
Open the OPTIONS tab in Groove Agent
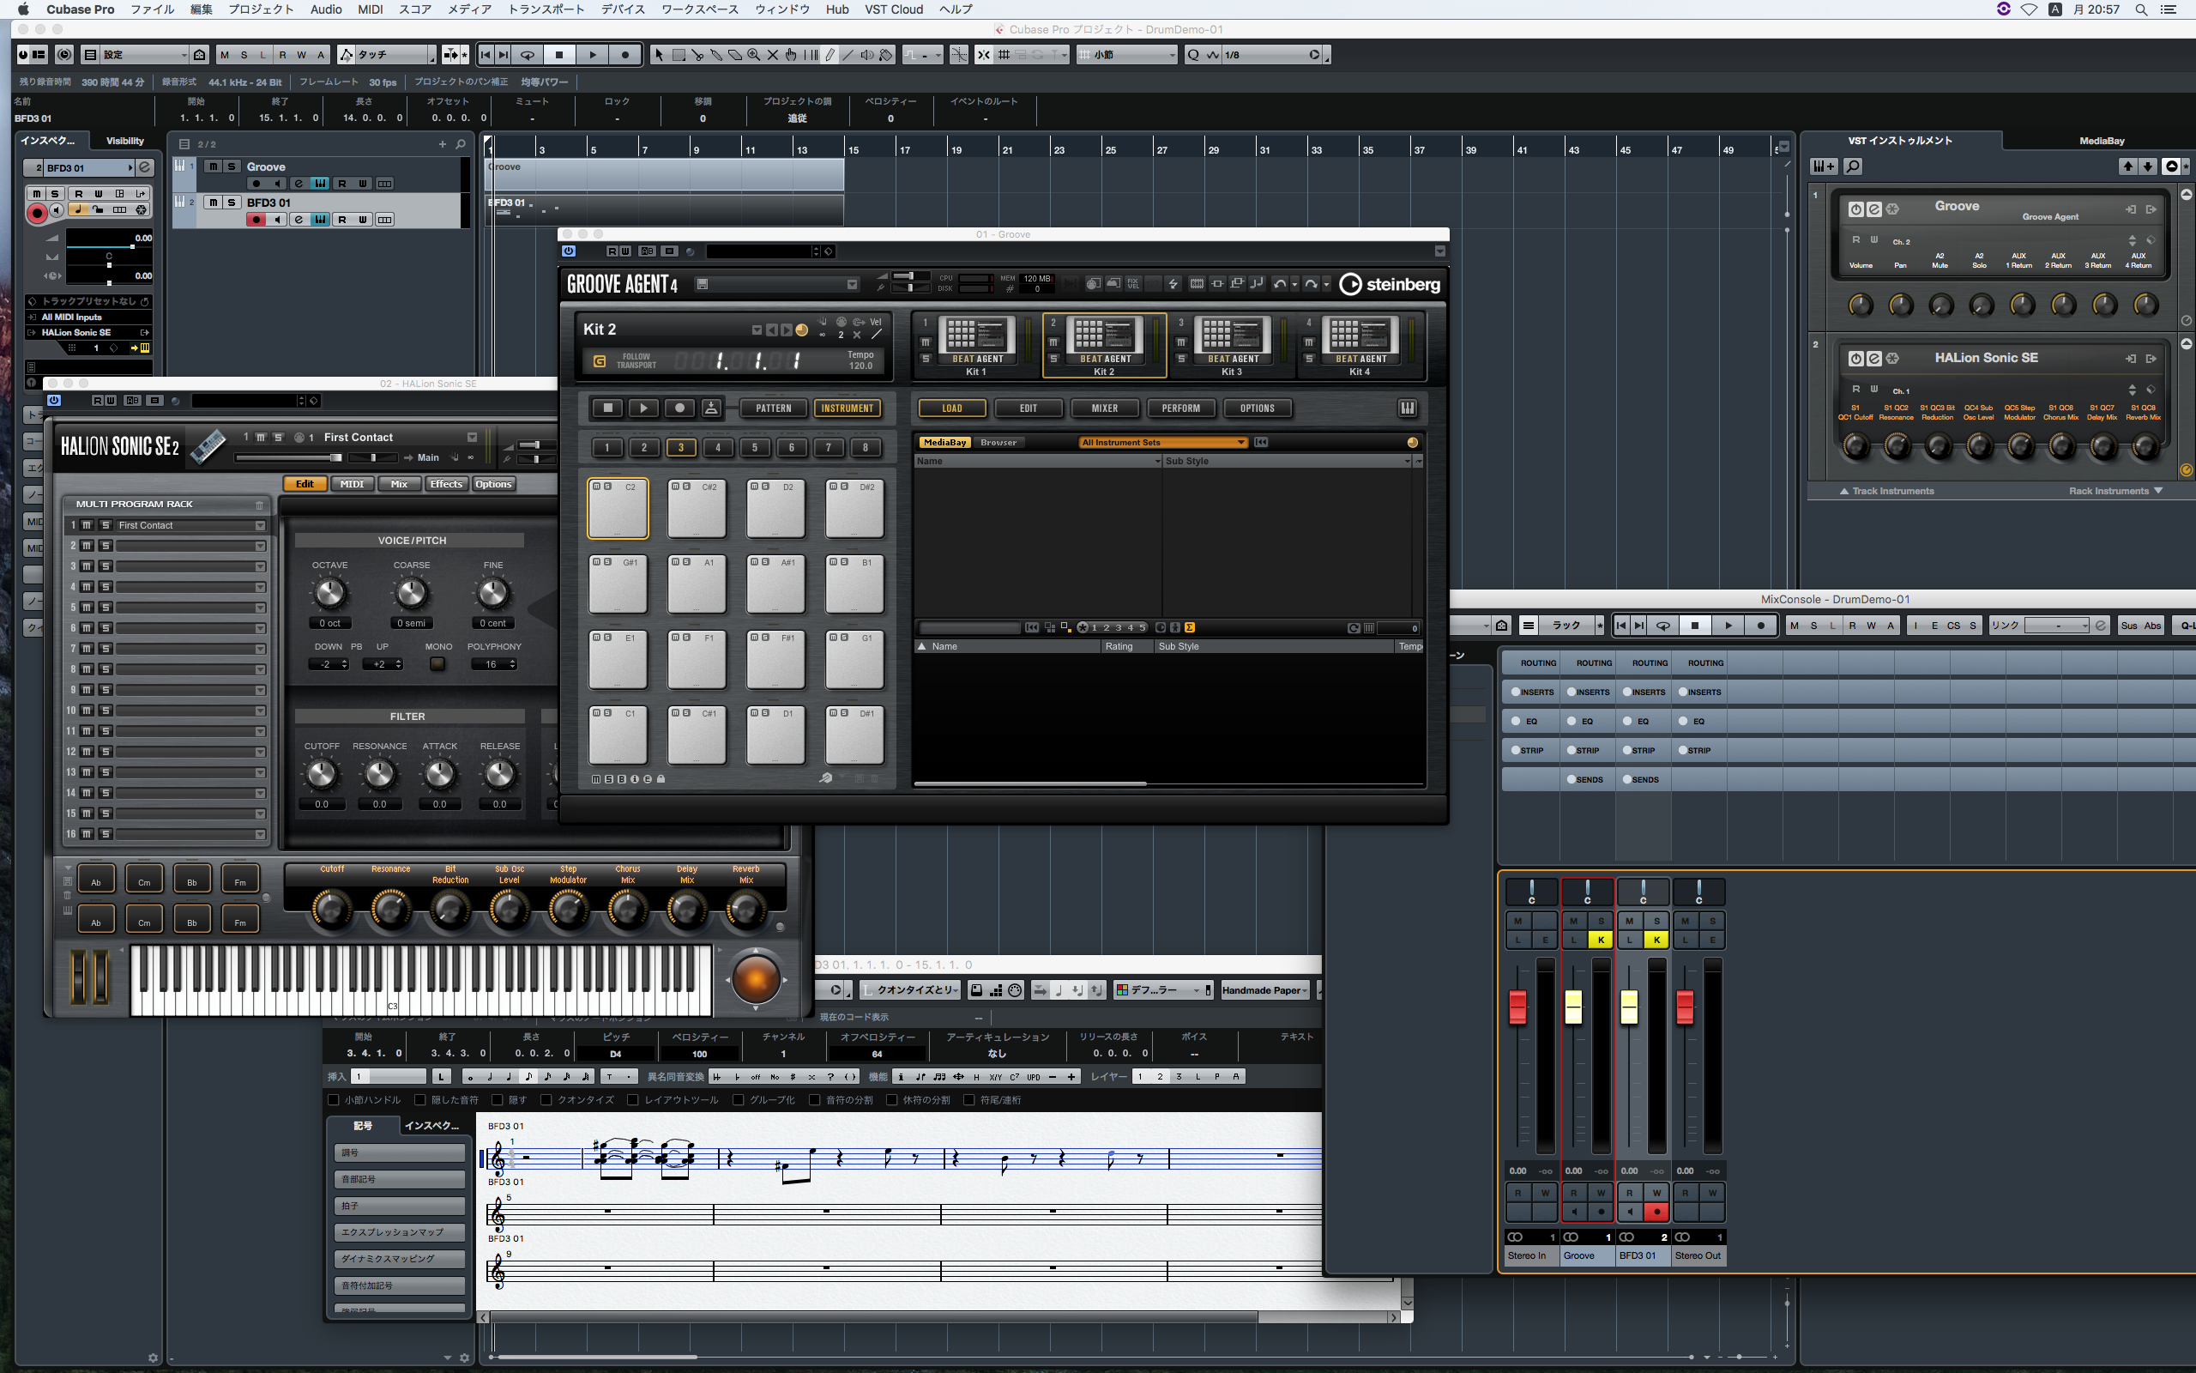1257,408
